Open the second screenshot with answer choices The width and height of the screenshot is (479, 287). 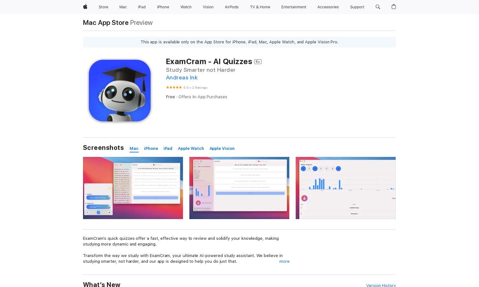point(239,188)
